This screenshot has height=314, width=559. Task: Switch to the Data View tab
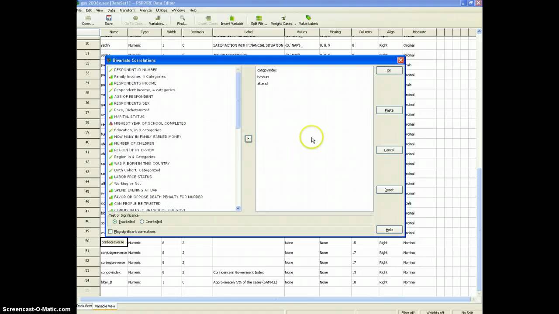[85, 306]
